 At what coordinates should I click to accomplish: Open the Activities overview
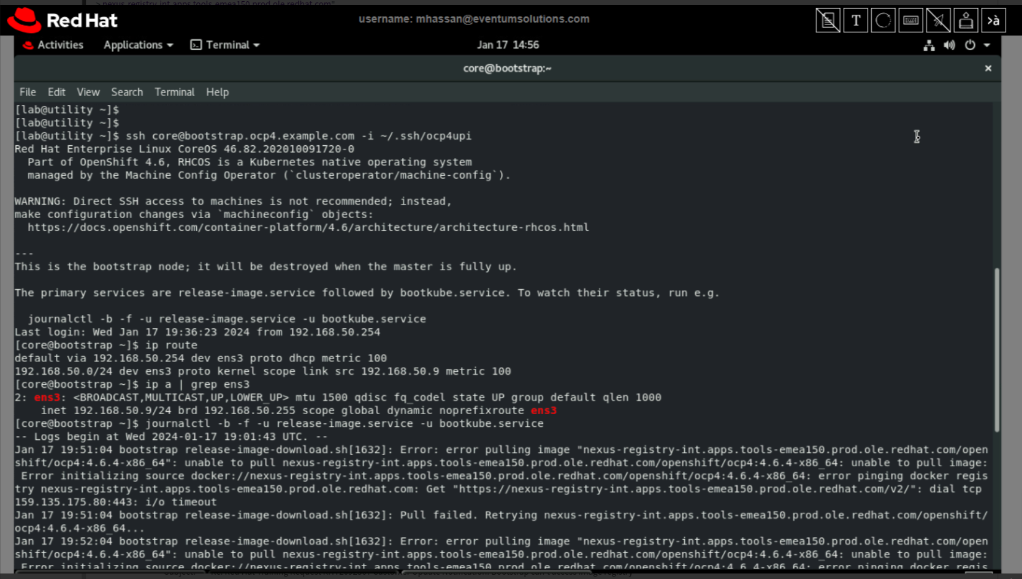(53, 45)
